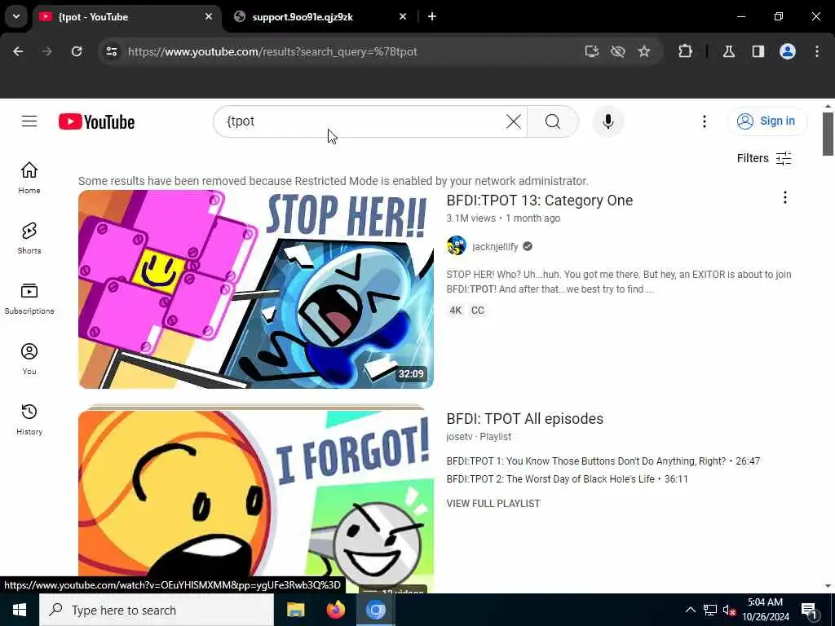
Task: Open BFDI:TPOT 2 Black Hole episode link
Action: 568,479
